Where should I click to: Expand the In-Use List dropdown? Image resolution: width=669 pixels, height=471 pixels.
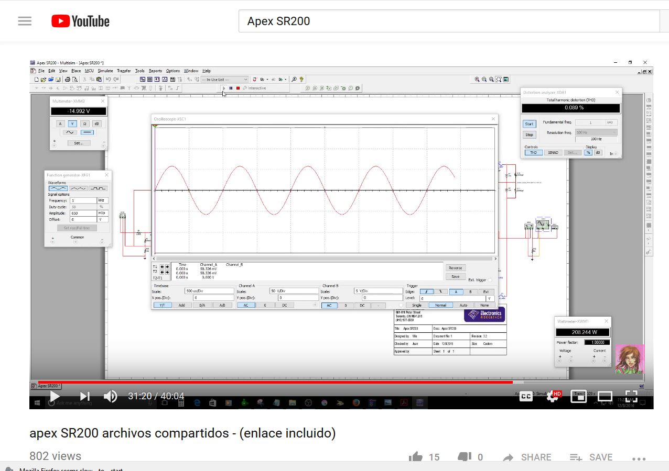tap(224, 80)
